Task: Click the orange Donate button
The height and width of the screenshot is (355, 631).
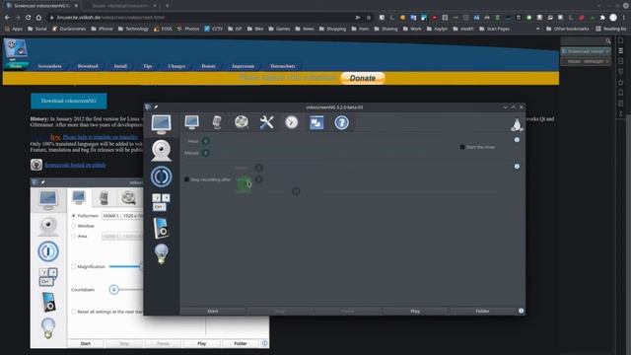Action: pyautogui.click(x=363, y=78)
